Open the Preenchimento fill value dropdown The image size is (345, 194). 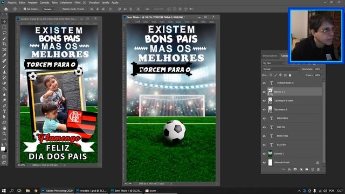tap(323, 75)
